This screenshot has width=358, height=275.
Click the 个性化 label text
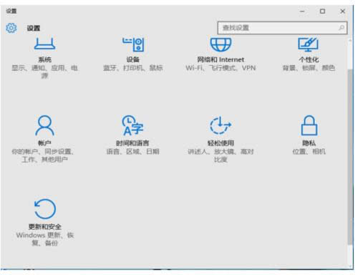(x=309, y=59)
